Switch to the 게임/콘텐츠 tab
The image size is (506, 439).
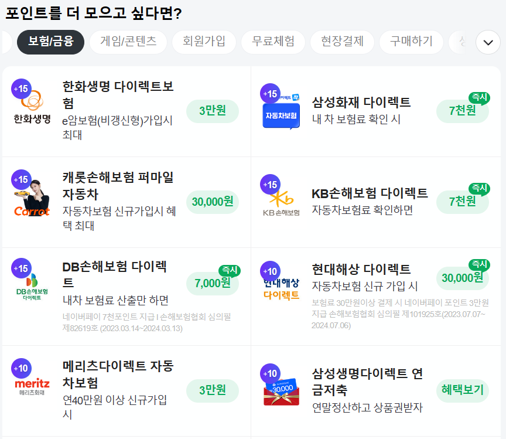tap(128, 42)
